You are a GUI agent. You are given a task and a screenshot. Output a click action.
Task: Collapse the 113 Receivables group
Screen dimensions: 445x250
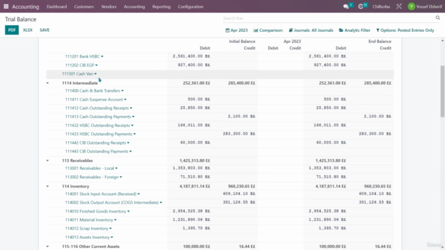tap(48, 160)
